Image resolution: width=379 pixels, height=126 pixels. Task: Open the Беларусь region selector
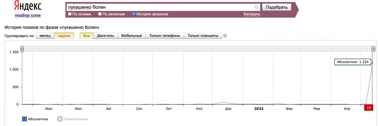pos(252,14)
